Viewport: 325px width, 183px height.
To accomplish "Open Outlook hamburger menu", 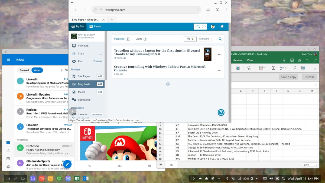I will (8, 60).
